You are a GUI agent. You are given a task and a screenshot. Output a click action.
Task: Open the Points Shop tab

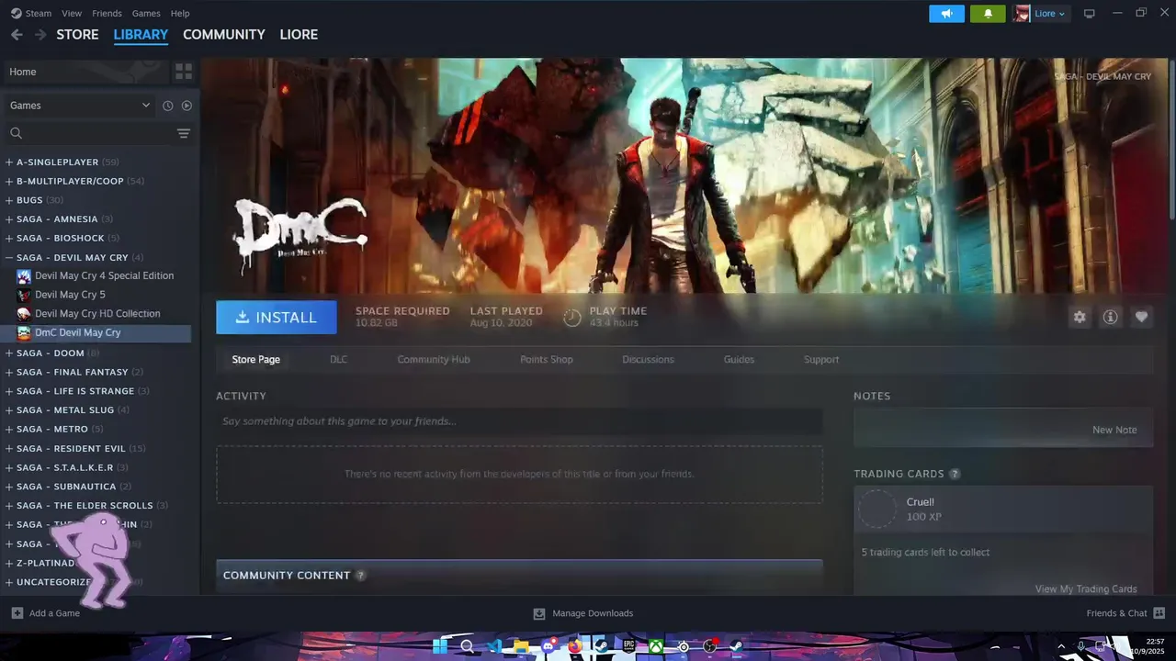point(547,360)
